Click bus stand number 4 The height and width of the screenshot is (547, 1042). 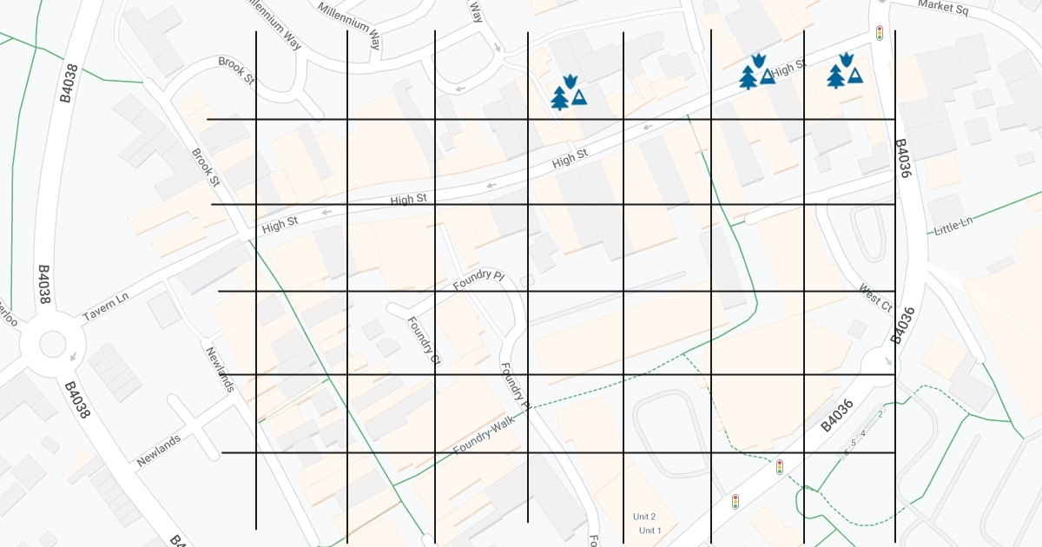pyautogui.click(x=863, y=433)
